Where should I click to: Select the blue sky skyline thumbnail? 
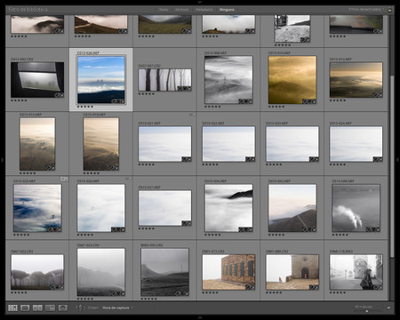101,80
